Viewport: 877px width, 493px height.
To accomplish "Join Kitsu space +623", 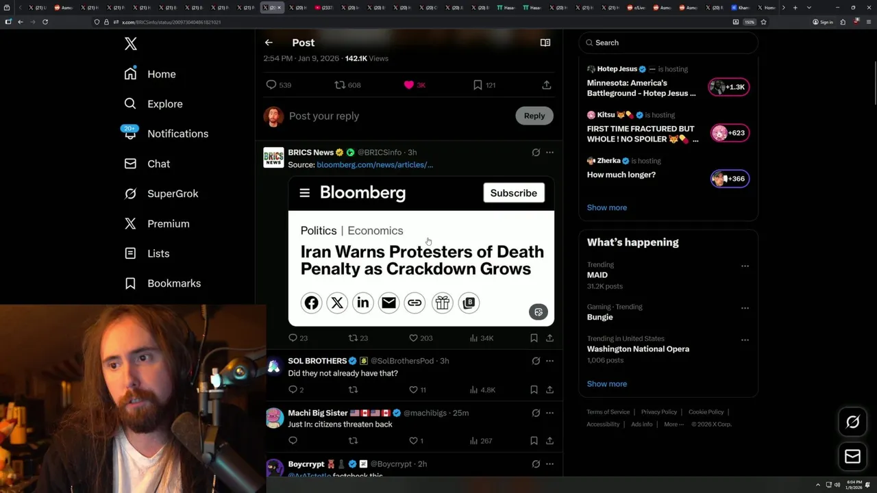I will pyautogui.click(x=729, y=133).
